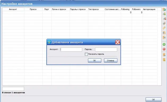This screenshot has width=167, height=102.
Task: Sort by the Followers column header
Action: point(137,9)
